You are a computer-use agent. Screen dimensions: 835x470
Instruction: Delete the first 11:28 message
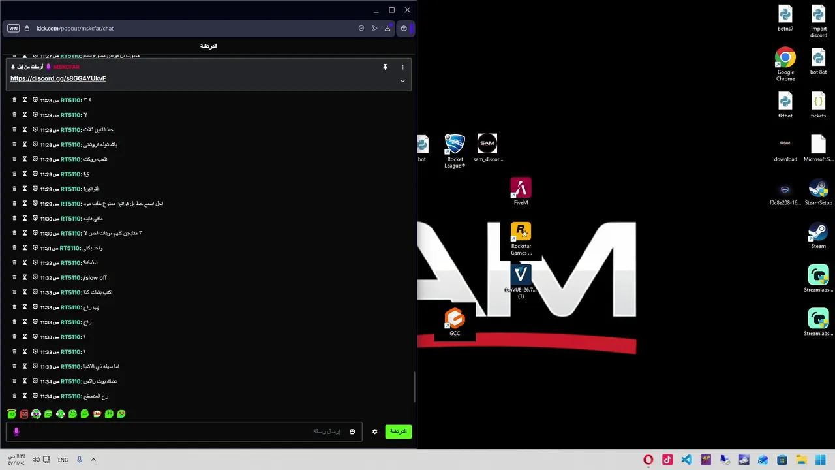coord(14,100)
